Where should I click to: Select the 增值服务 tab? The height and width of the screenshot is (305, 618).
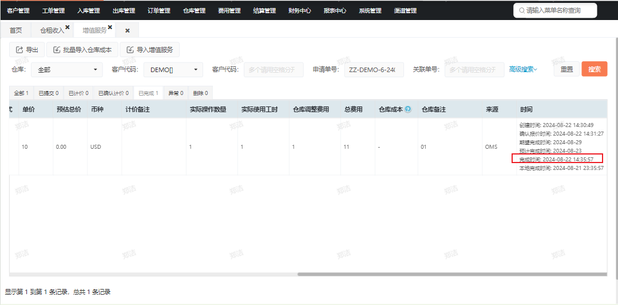click(x=94, y=30)
